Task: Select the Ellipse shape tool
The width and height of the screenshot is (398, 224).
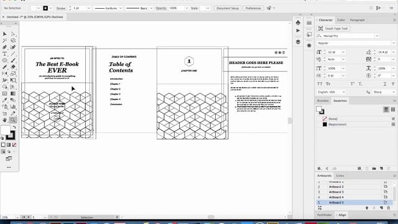Action: (5, 60)
